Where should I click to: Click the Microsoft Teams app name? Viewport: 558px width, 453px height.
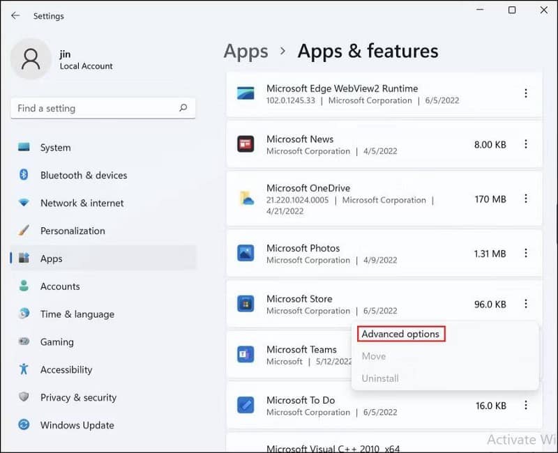(301, 349)
